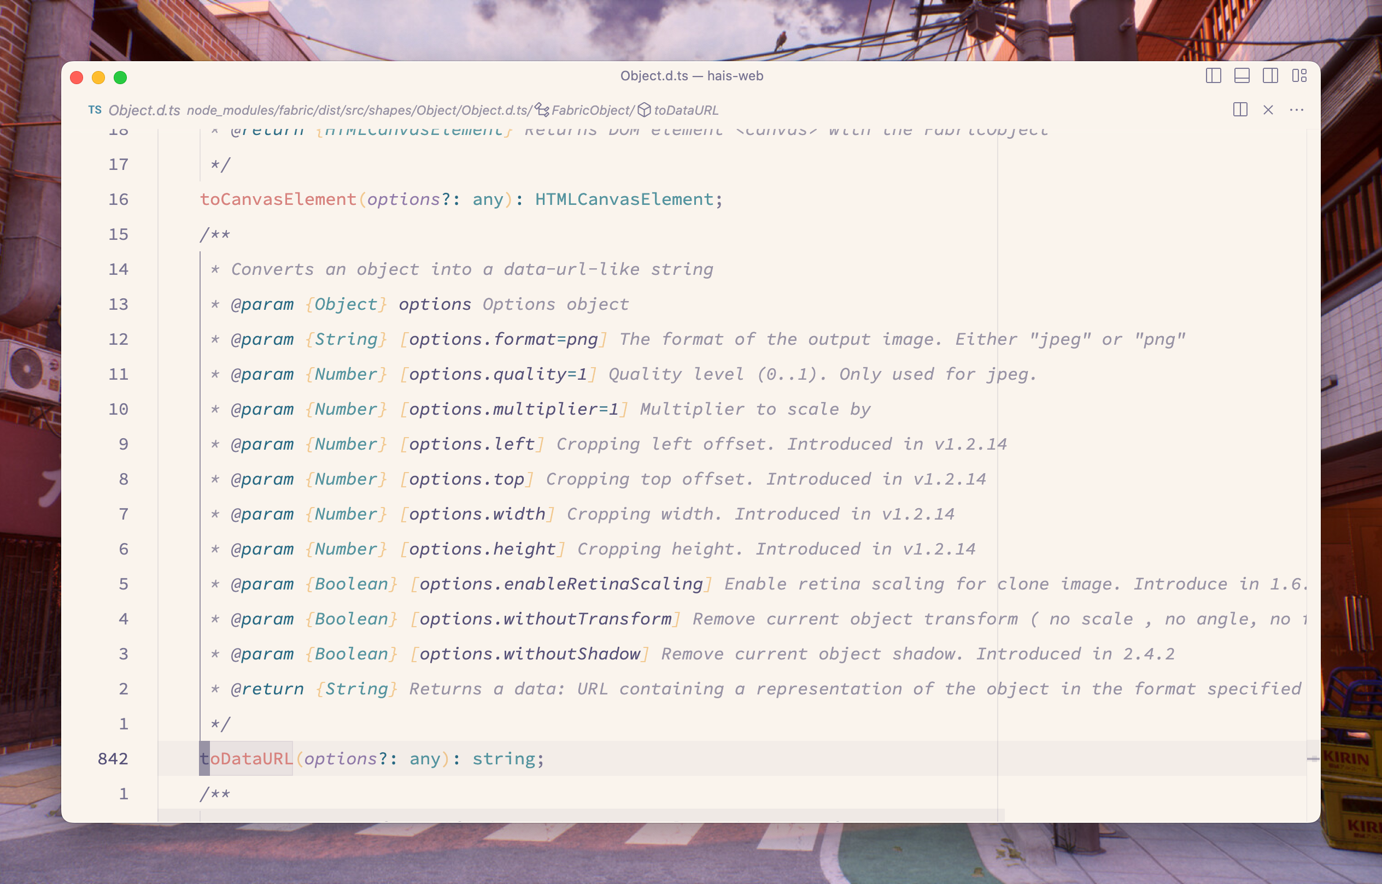Click options.withoutShadow parameter text
The width and height of the screenshot is (1382, 884).
coord(530,654)
